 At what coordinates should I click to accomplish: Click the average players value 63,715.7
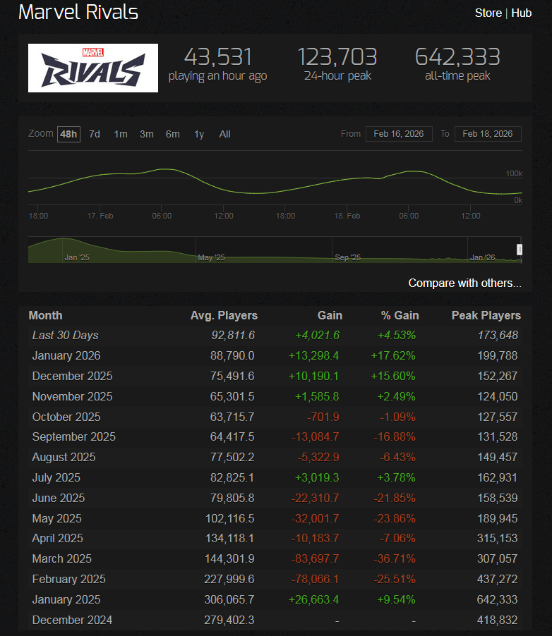pos(232,417)
